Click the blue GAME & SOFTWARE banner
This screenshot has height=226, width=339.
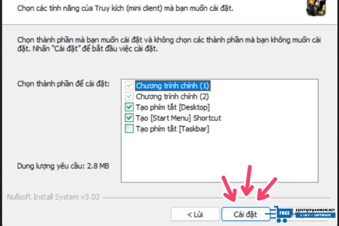316,215
